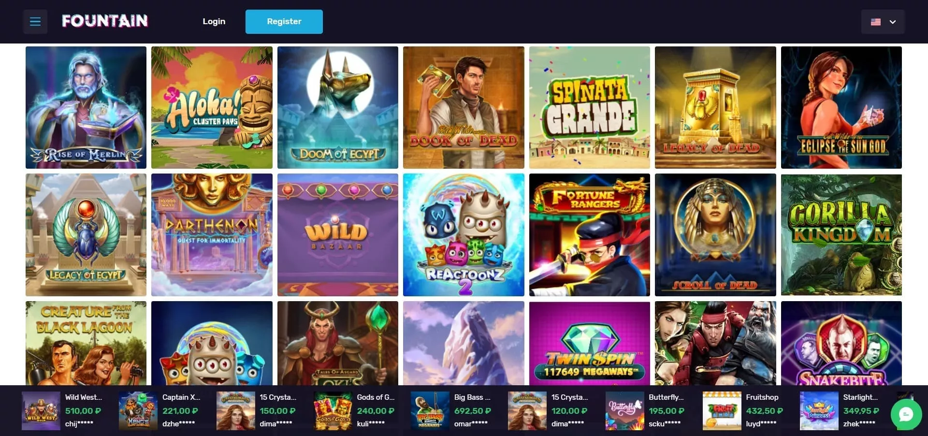928x436 pixels.
Task: Open the Butterfly winner icon
Action: [x=625, y=411]
